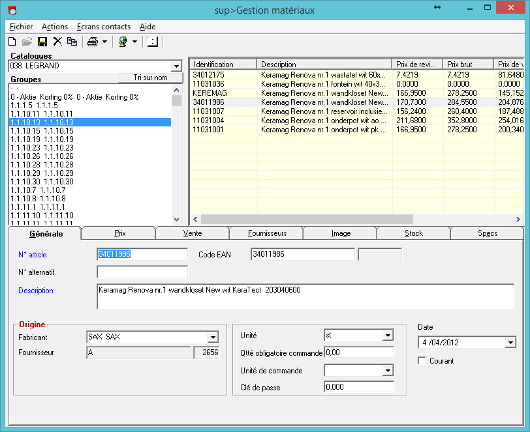Click the Description text box
This screenshot has height=432, width=530.
[305, 296]
